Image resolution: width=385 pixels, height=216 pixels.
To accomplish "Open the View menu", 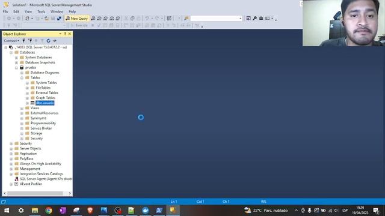I will click(x=28, y=11).
